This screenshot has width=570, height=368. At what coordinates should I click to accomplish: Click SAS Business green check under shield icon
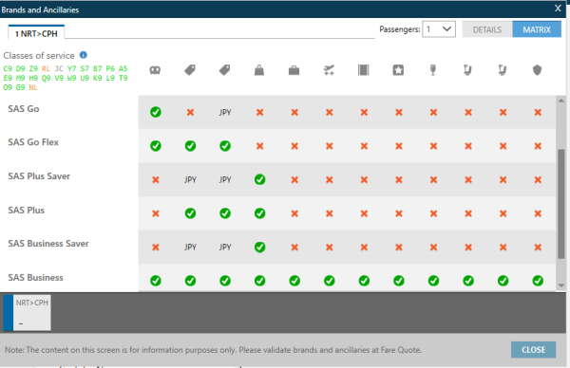[x=538, y=281]
